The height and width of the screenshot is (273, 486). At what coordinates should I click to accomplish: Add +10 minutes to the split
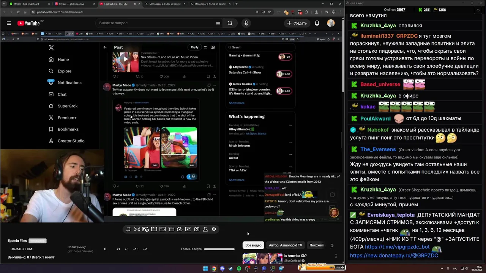(136, 249)
